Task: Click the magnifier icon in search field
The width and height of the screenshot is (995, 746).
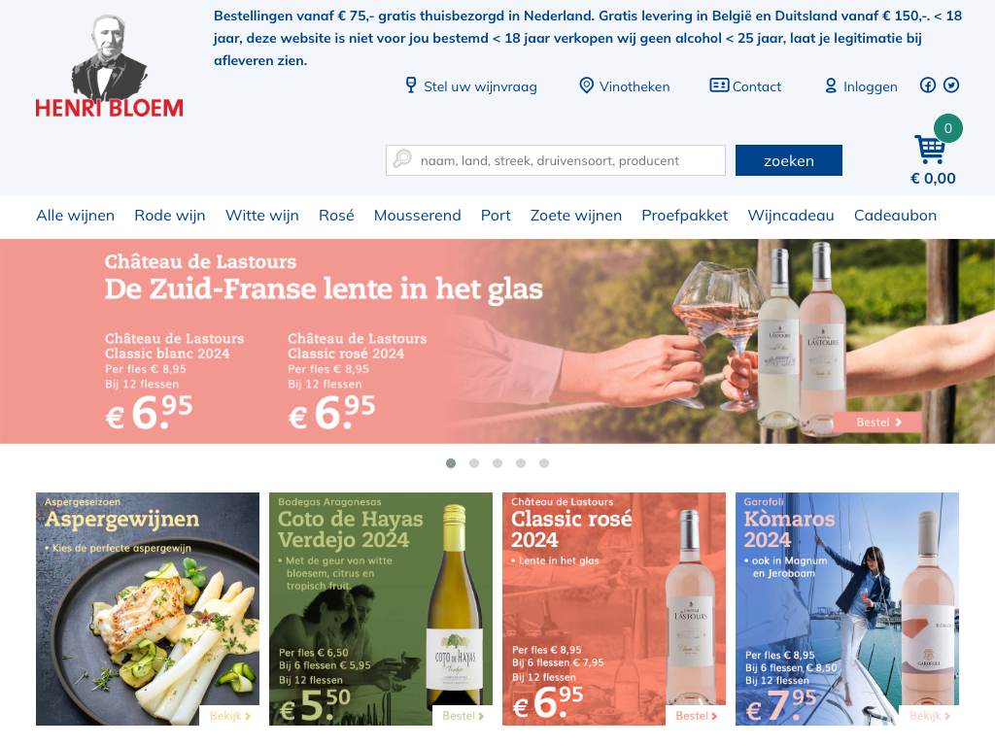Action: click(x=402, y=158)
